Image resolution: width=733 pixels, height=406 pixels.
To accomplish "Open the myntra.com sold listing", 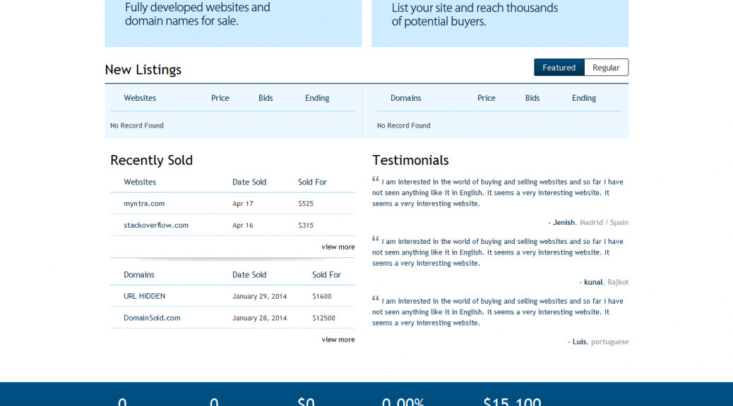I will (144, 204).
